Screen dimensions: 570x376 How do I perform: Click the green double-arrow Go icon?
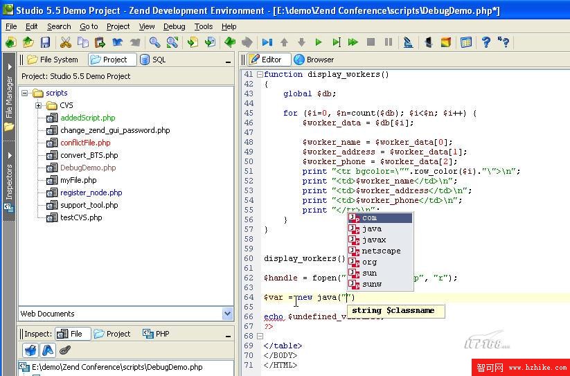353,42
